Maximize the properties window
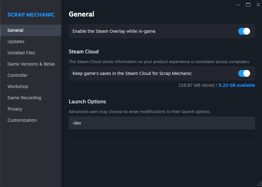This screenshot has height=187, width=262. click(248, 5)
